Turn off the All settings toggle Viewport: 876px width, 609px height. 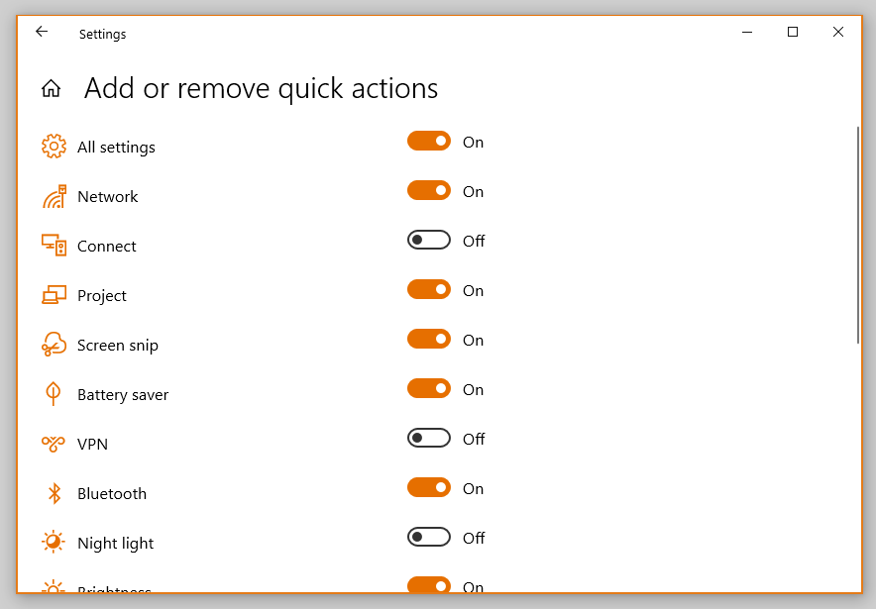429,142
